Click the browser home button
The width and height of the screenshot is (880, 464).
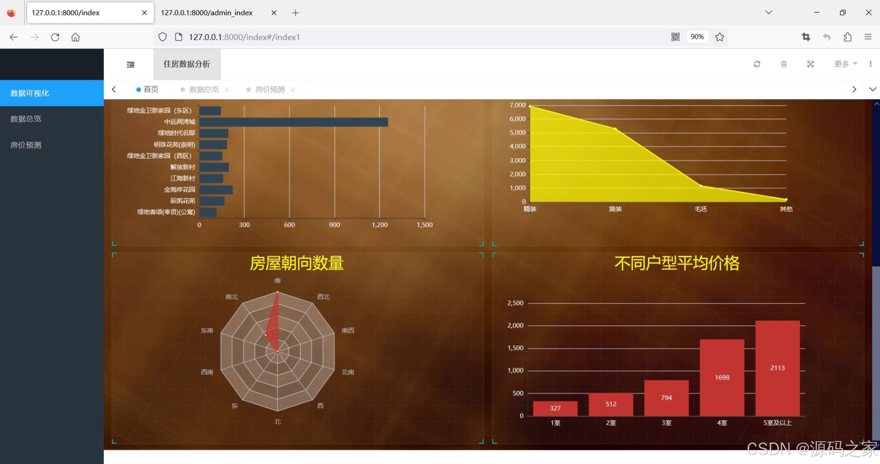[x=76, y=37]
